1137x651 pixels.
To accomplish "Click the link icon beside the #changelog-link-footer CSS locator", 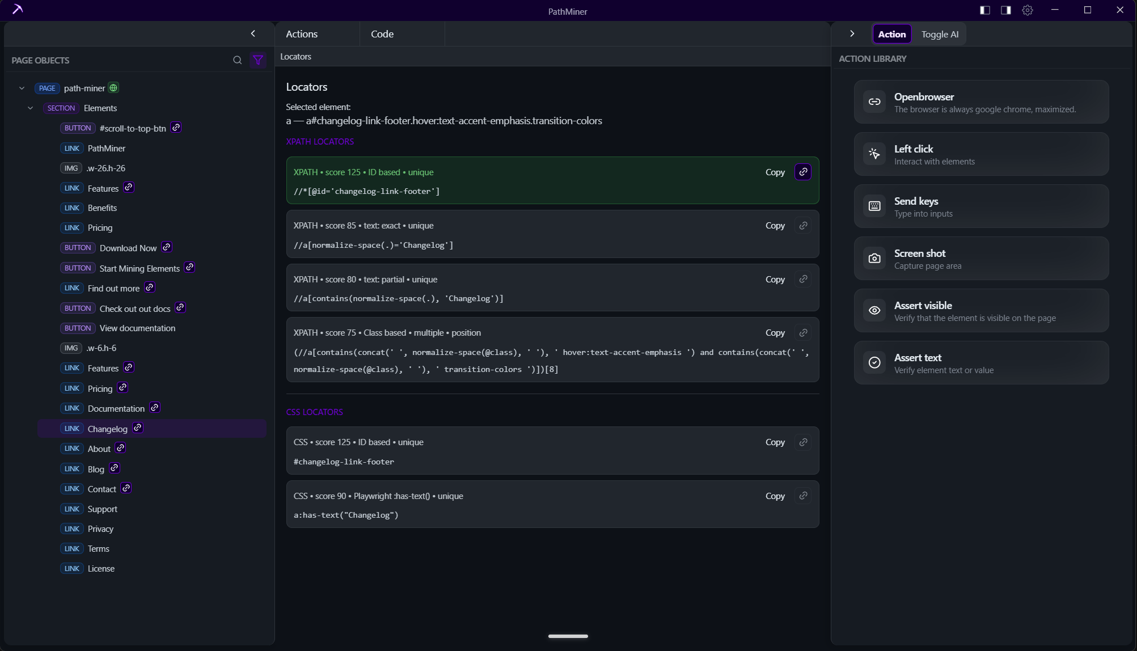I will click(x=803, y=442).
